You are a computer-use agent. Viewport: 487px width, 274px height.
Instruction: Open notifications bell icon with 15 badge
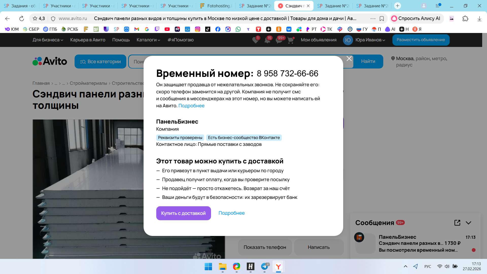pyautogui.click(x=267, y=40)
